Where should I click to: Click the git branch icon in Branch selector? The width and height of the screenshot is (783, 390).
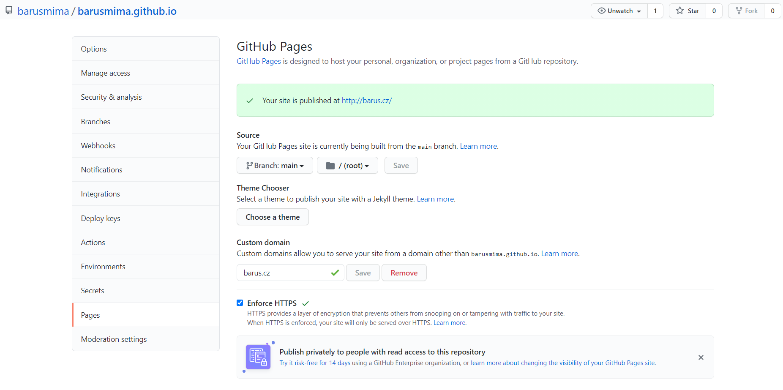point(249,166)
